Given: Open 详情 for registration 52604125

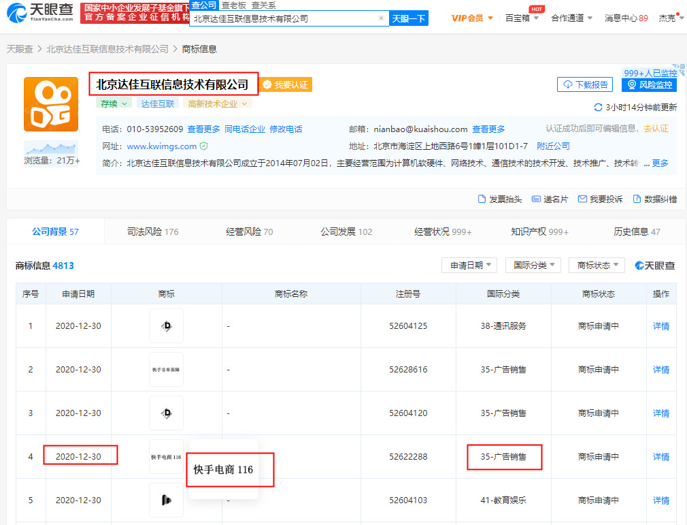Looking at the screenshot, I should click(660, 326).
